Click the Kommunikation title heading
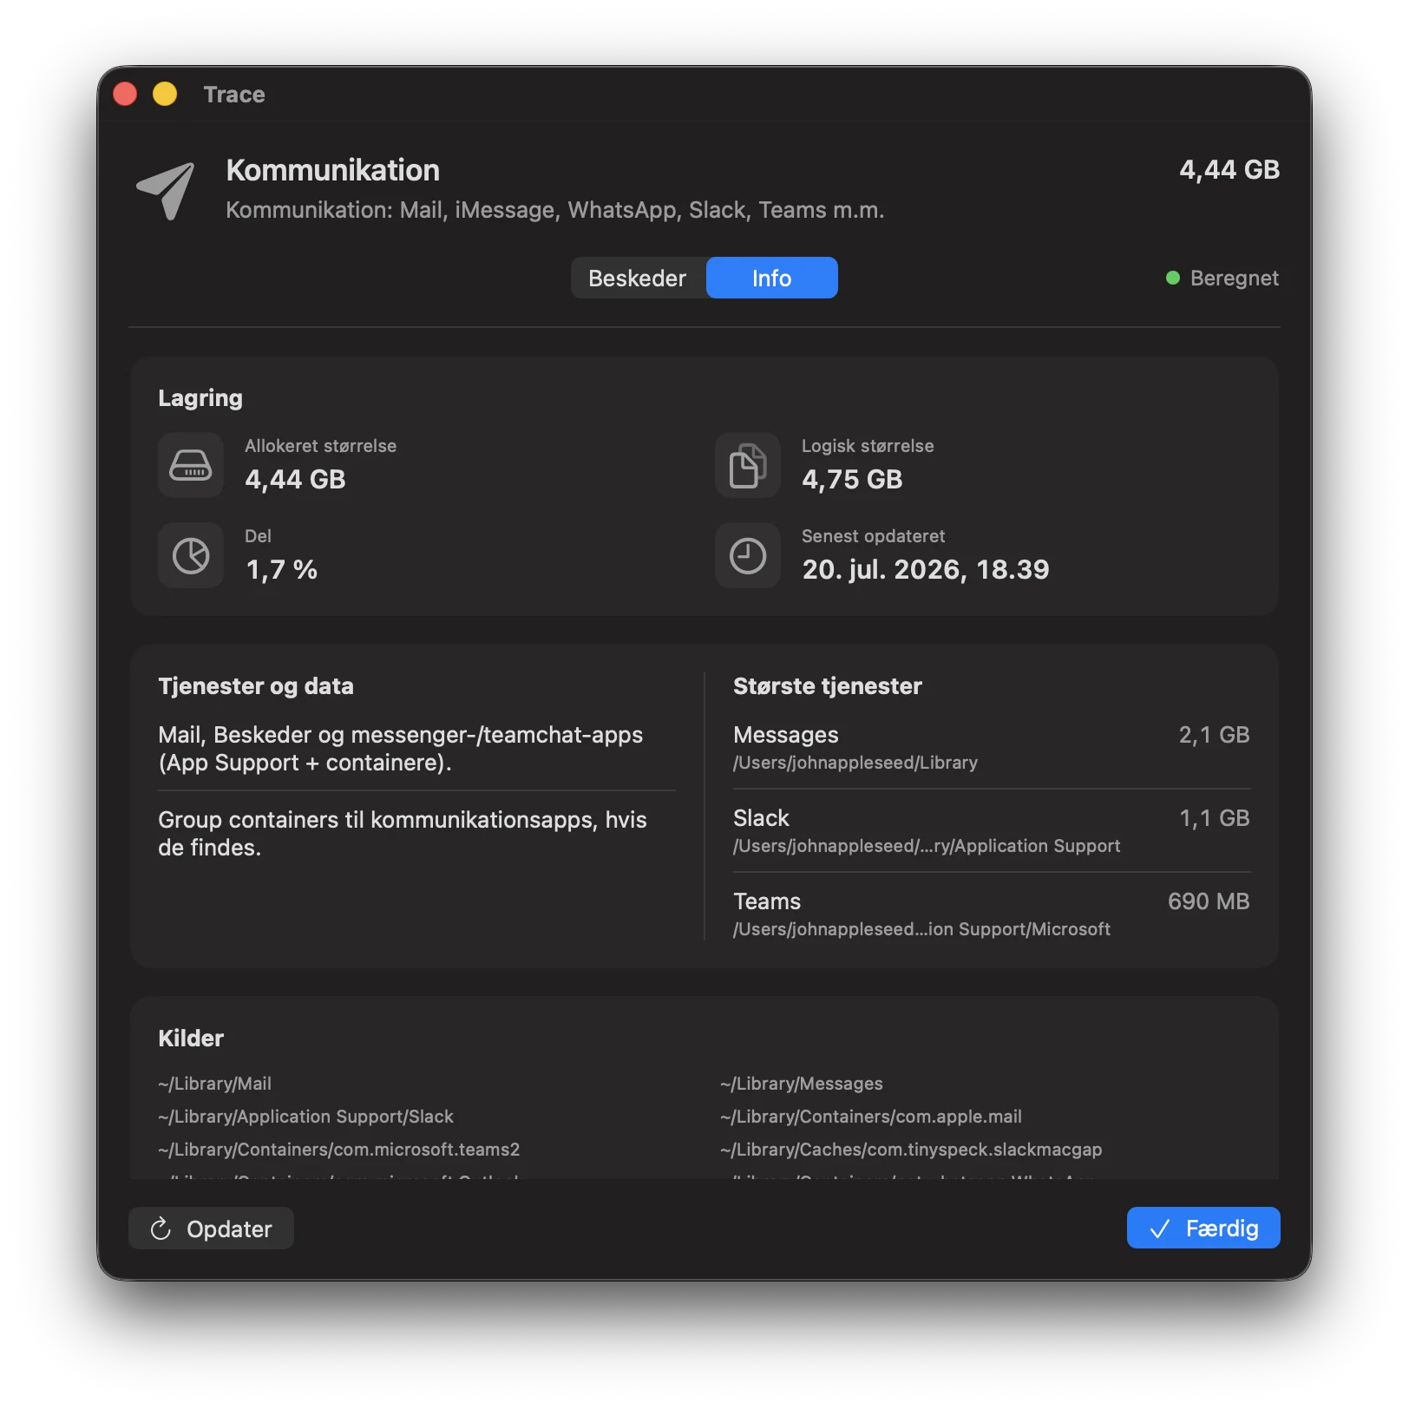Image resolution: width=1409 pixels, height=1409 pixels. pos(333,170)
